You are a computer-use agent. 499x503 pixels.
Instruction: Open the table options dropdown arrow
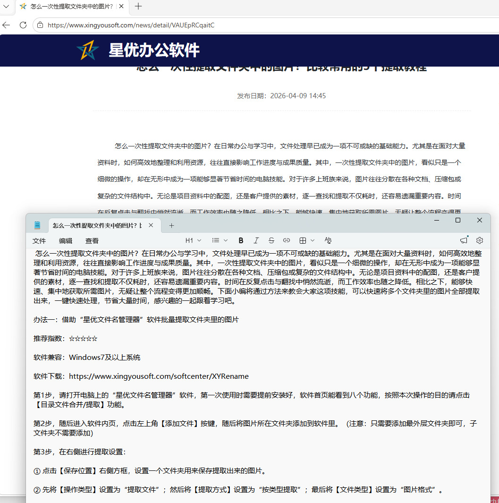point(313,240)
